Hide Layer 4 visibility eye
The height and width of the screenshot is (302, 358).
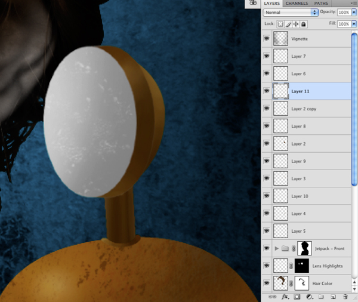coord(267,213)
